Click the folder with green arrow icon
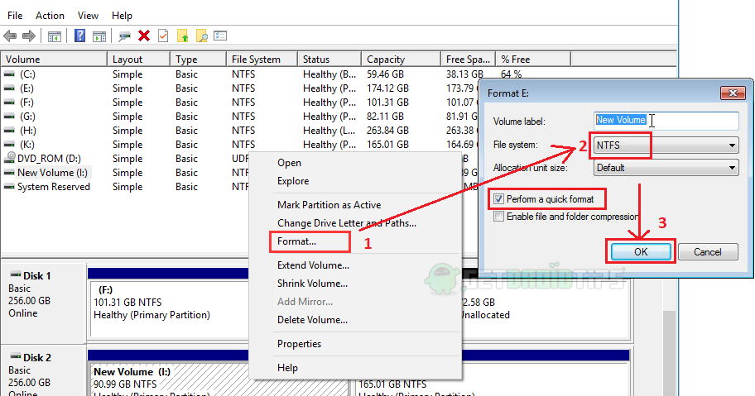This screenshot has width=755, height=396. pos(182,36)
